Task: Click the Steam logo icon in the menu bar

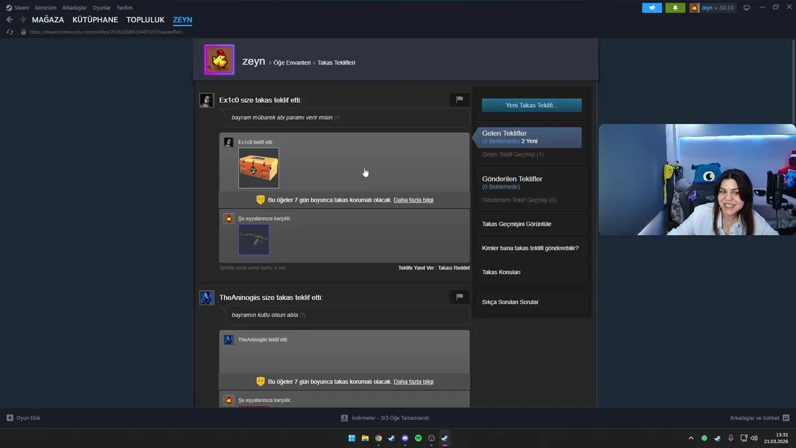Action: pos(9,7)
